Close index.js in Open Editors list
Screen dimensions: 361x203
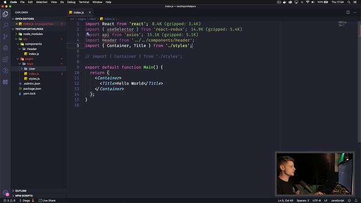[16, 24]
